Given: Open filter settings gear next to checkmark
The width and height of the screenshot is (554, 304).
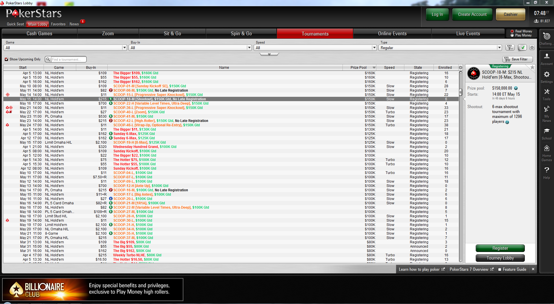Looking at the screenshot, I should [x=532, y=48].
